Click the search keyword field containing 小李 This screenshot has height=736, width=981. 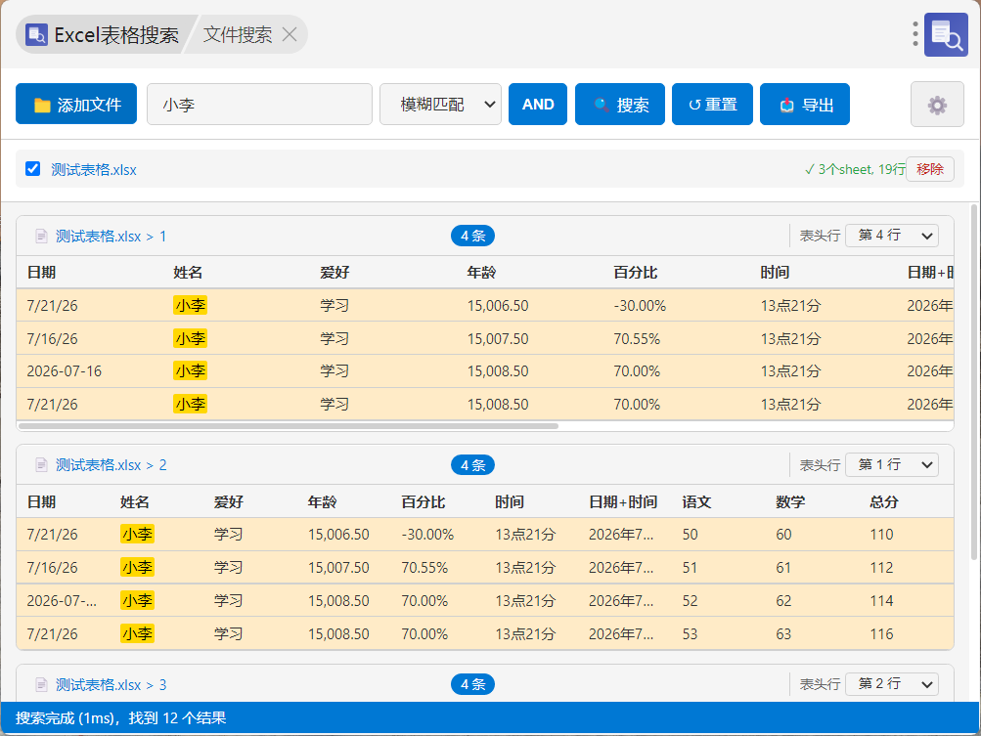point(259,104)
